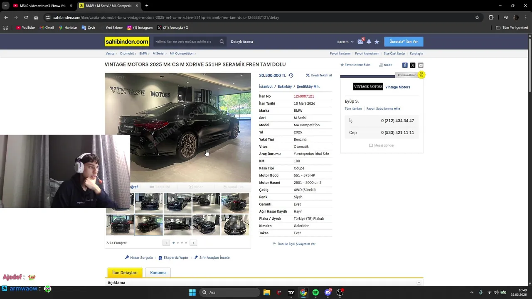532x299 pixels.
Task: Click the sahibinden.com logo
Action: coord(127,42)
